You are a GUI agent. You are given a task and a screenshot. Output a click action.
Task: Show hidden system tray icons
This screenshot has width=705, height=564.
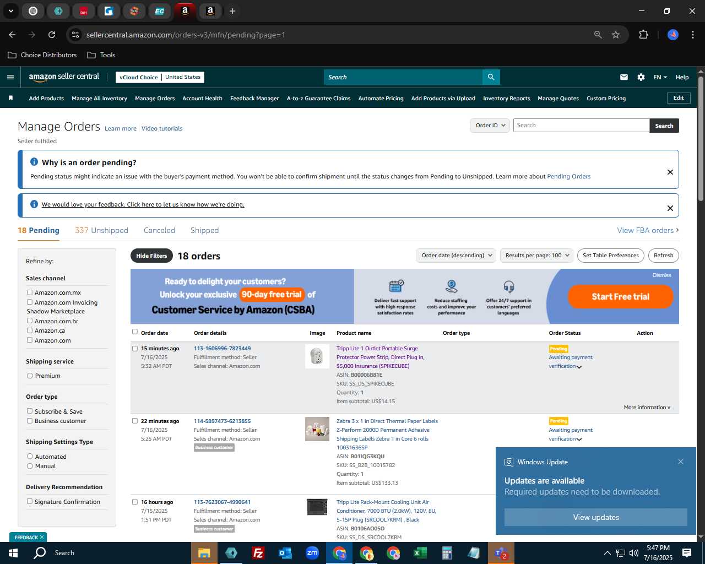coord(607,553)
